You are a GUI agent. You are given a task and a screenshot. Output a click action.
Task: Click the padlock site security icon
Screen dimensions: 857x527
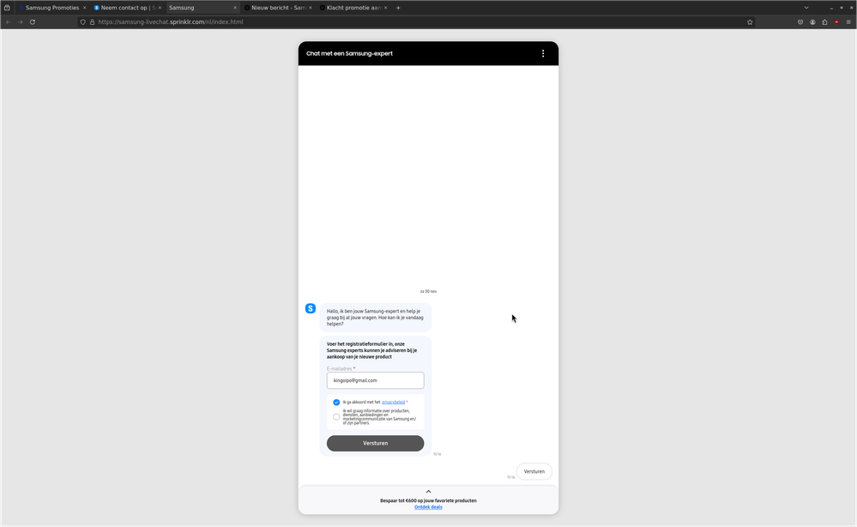pos(92,21)
